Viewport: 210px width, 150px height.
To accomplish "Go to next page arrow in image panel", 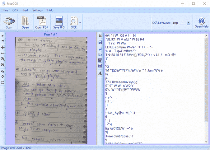I will click(3, 36).
